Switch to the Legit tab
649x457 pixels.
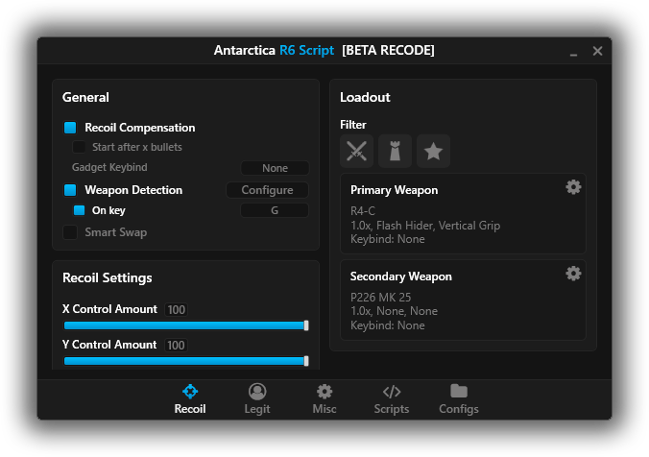257,398
